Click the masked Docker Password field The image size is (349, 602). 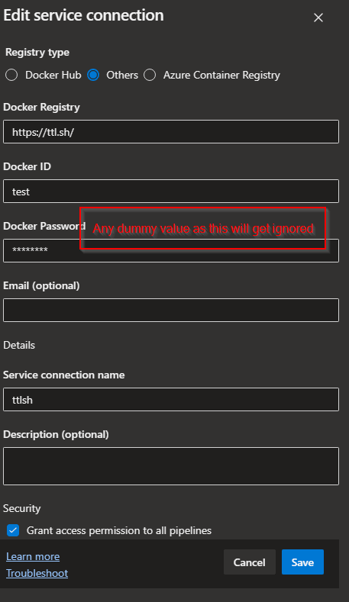coord(171,251)
